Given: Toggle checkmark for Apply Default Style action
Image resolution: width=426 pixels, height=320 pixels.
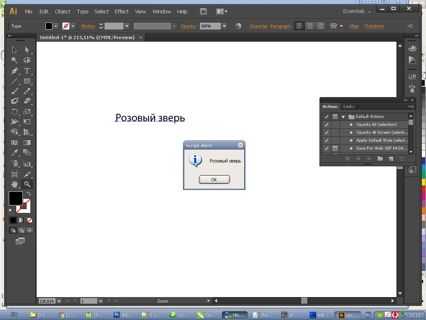Looking at the screenshot, I should click(x=327, y=140).
